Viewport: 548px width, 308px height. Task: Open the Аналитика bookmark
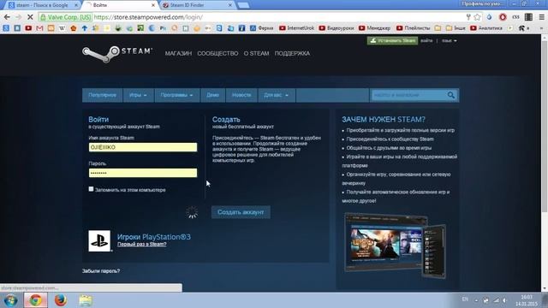[486, 28]
